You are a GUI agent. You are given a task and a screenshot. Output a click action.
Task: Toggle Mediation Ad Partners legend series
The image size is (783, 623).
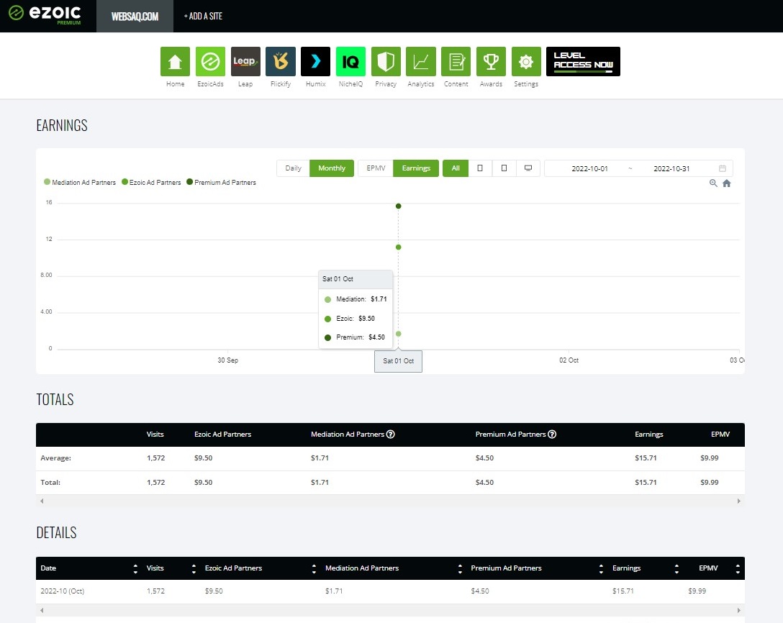[x=80, y=182]
